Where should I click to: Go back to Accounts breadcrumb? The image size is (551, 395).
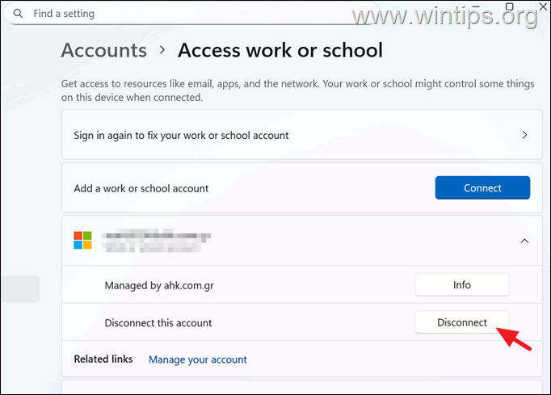104,50
